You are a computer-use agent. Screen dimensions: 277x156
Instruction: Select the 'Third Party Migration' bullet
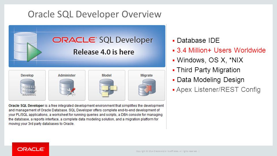208,70
